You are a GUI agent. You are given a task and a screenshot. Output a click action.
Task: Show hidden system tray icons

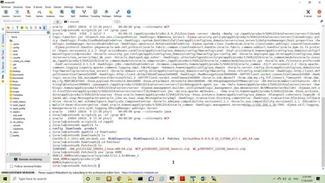274,178
